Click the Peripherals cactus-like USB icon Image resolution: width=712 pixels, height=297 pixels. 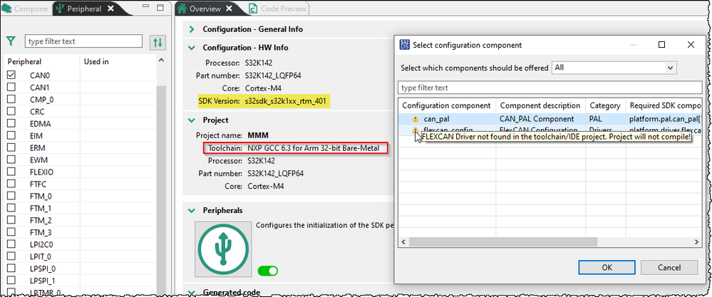223,249
